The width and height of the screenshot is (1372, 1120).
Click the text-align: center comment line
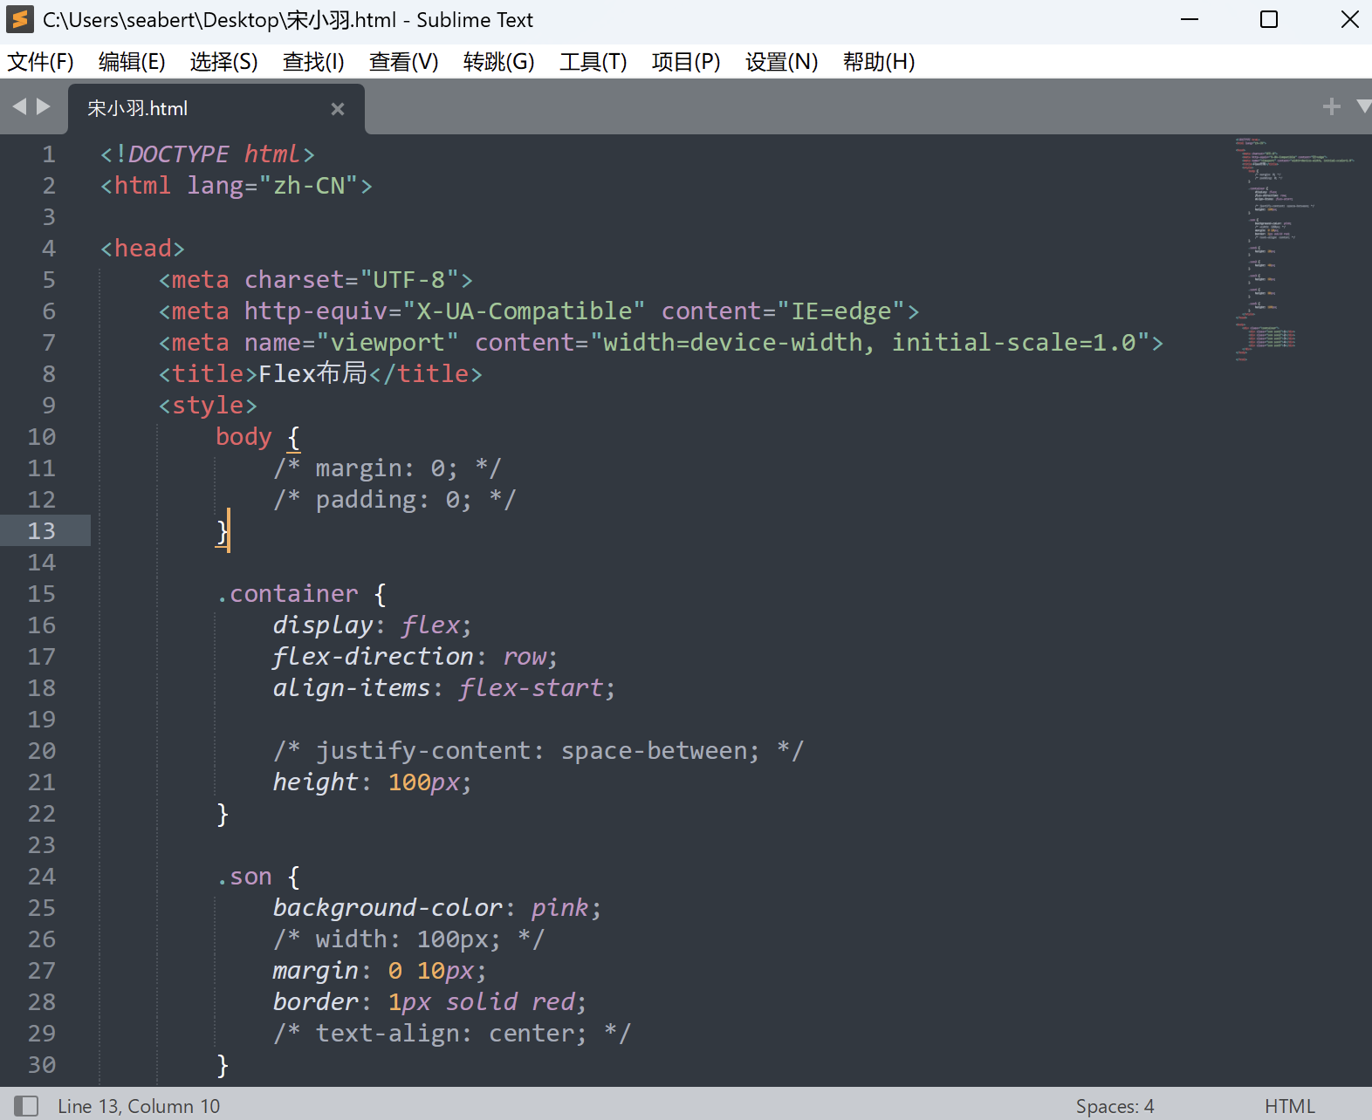point(452,1034)
